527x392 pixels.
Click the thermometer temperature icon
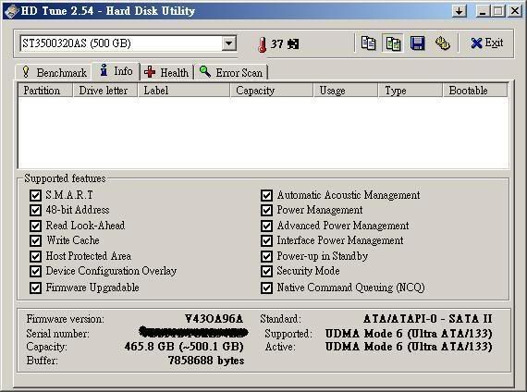263,44
